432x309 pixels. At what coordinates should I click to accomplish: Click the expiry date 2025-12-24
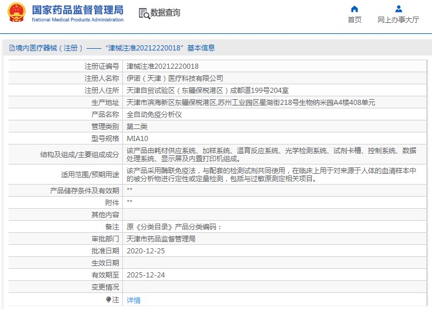[146, 275]
